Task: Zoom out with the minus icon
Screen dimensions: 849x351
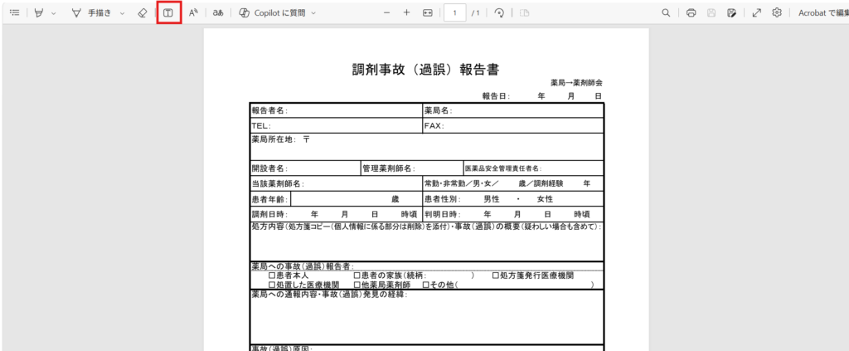Action: (386, 13)
